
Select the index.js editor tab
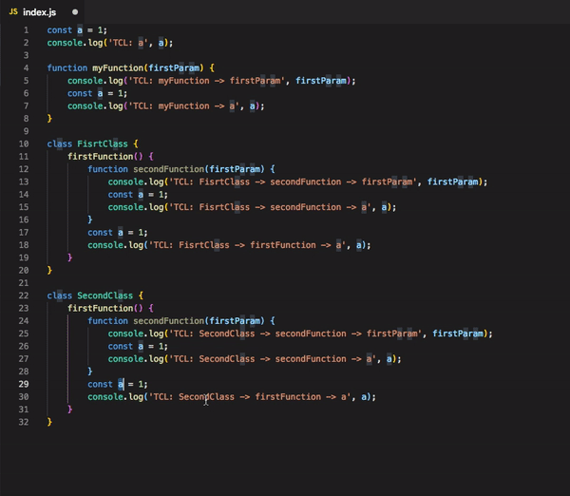coord(42,12)
